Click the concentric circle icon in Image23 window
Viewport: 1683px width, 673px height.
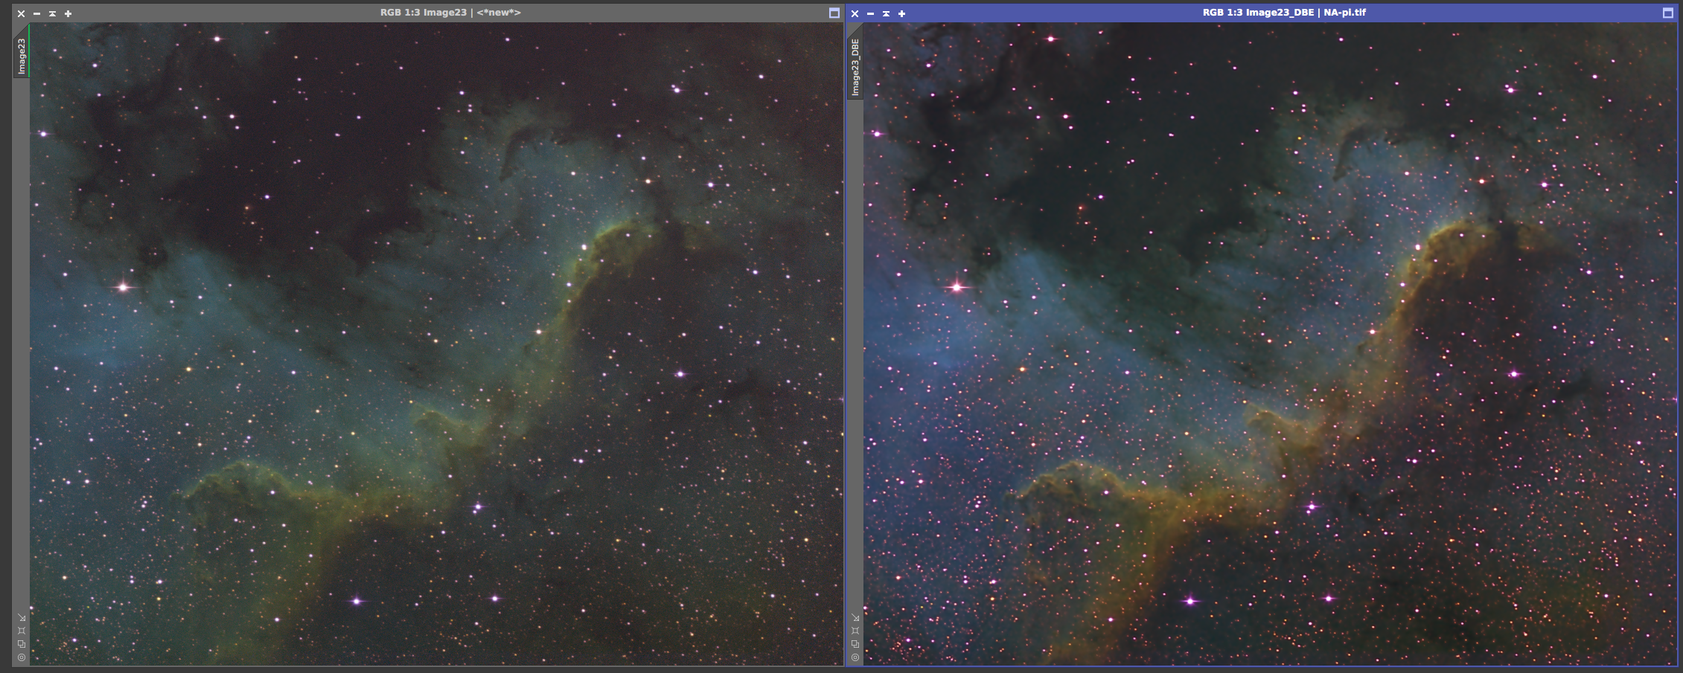click(x=22, y=657)
